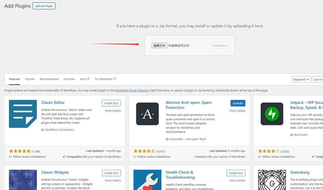
Task: Switch to the Popular tab
Action: pyautogui.click(x=30, y=79)
